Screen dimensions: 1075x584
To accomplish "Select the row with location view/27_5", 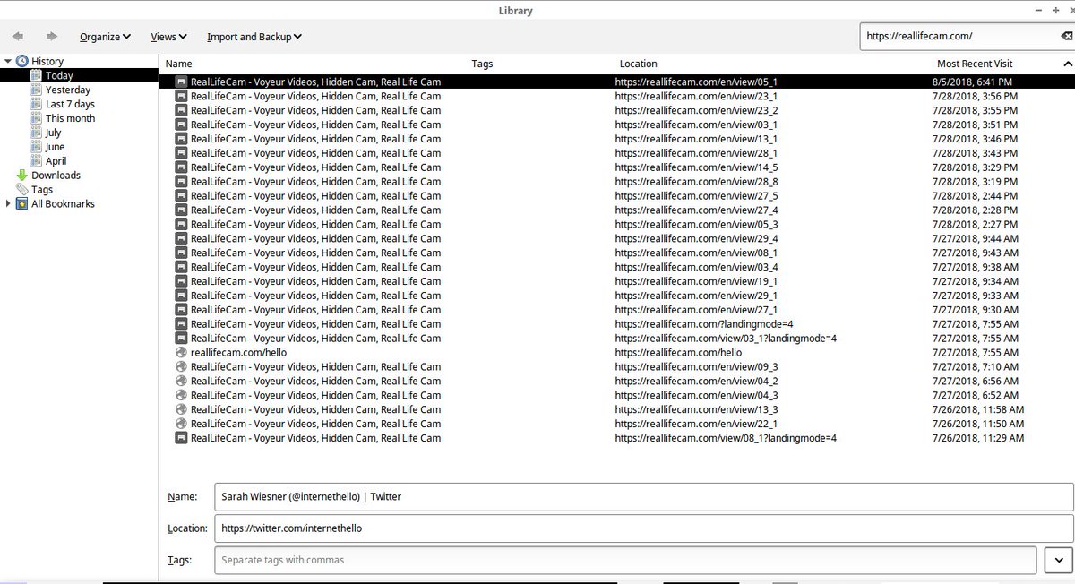I will [x=616, y=196].
